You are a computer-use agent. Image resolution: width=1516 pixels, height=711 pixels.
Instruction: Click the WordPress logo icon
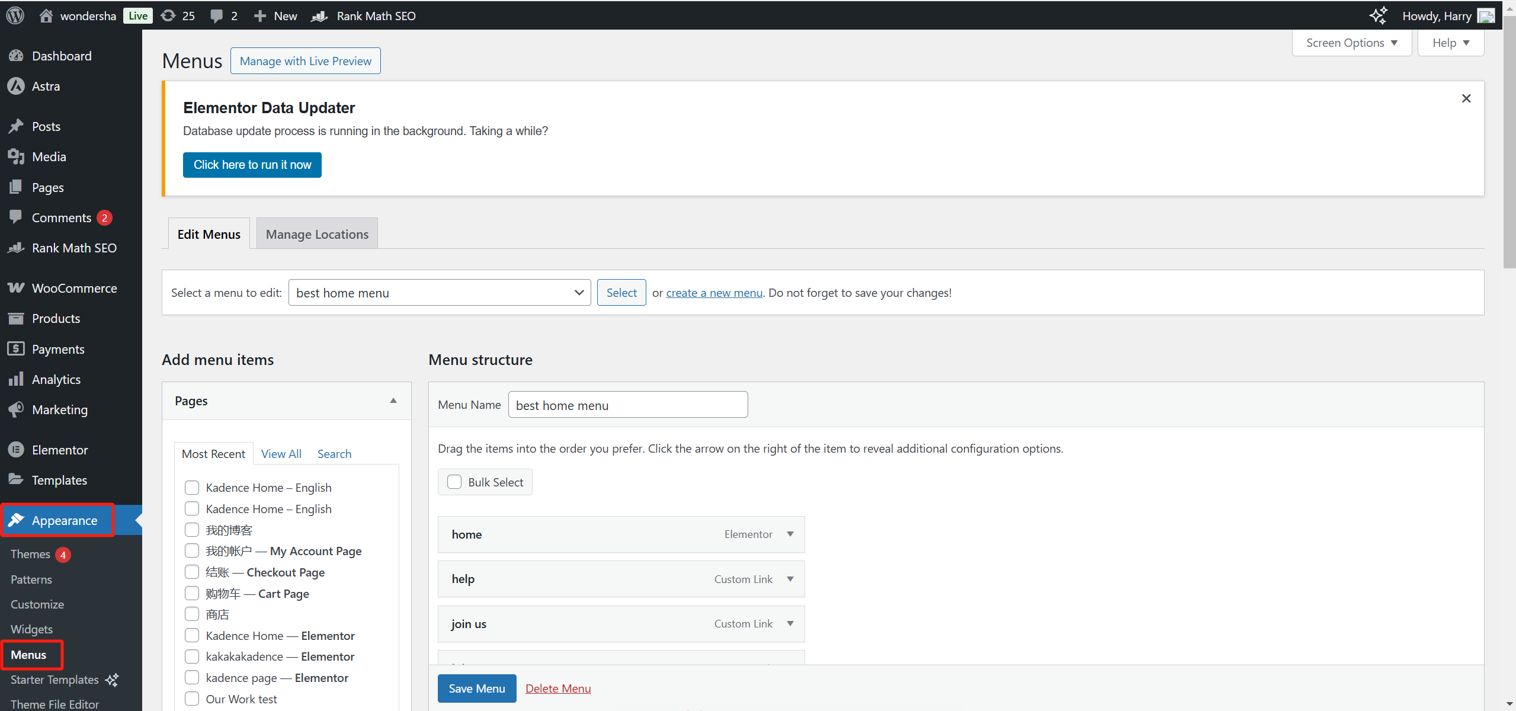coord(15,15)
